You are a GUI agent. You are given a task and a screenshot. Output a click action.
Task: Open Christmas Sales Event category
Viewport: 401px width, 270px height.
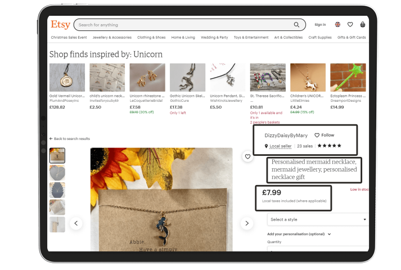(x=69, y=37)
